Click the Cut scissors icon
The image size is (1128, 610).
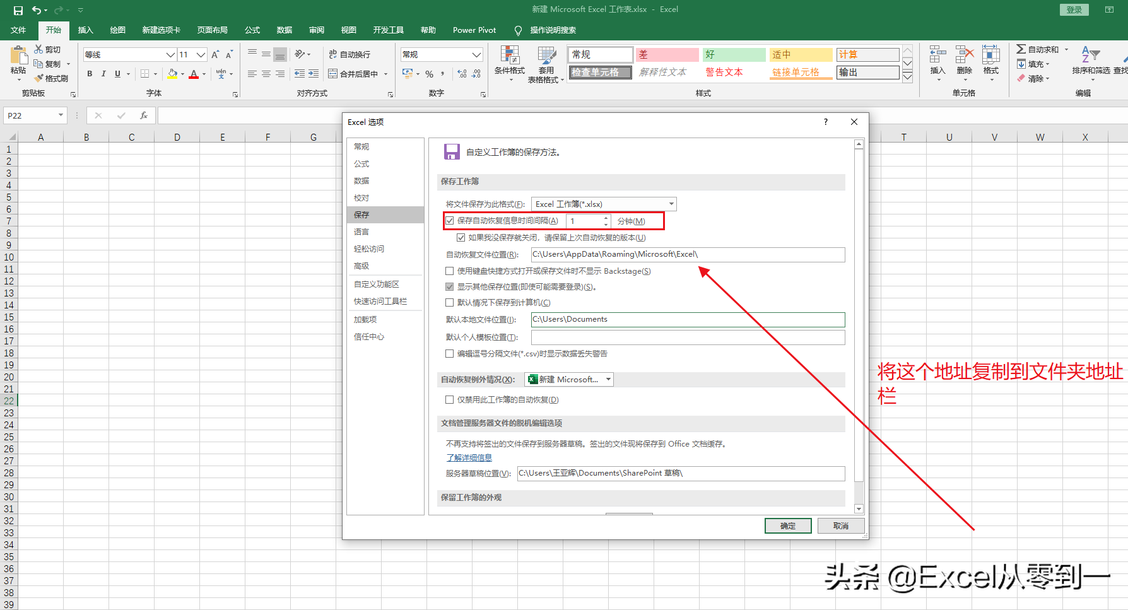coord(39,49)
